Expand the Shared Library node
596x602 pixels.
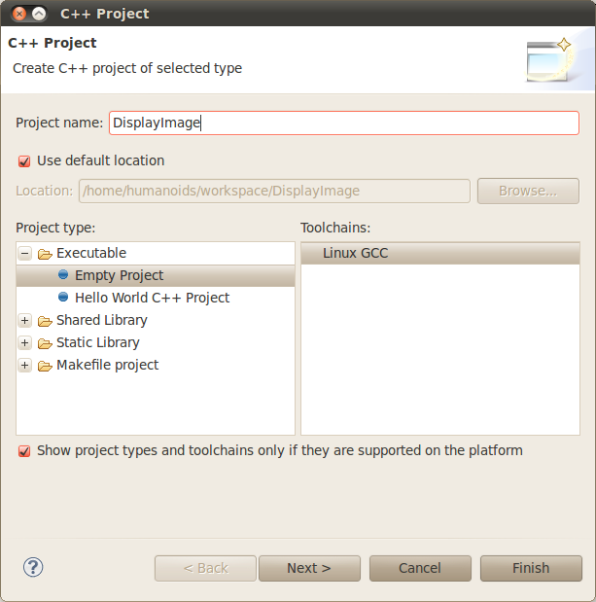(25, 321)
